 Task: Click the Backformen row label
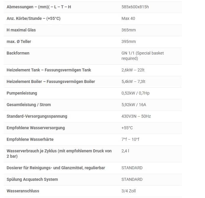click(18, 53)
